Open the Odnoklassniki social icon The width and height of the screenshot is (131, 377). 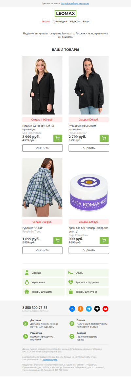tap(80, 309)
